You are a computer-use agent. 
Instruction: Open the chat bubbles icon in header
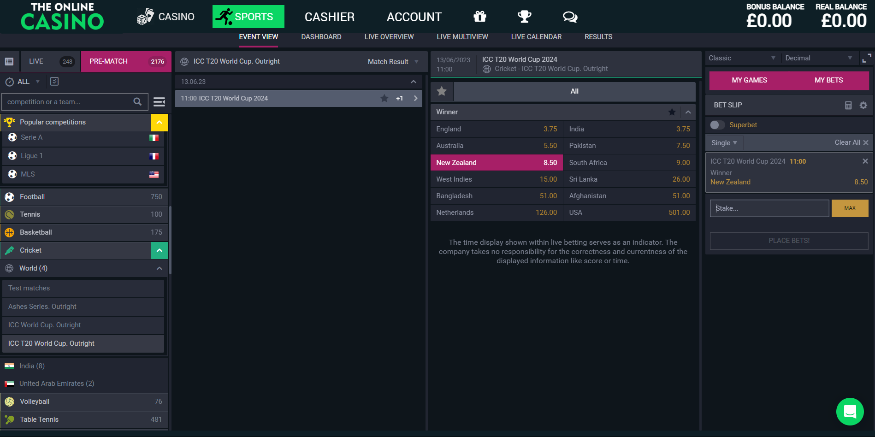pyautogui.click(x=570, y=17)
